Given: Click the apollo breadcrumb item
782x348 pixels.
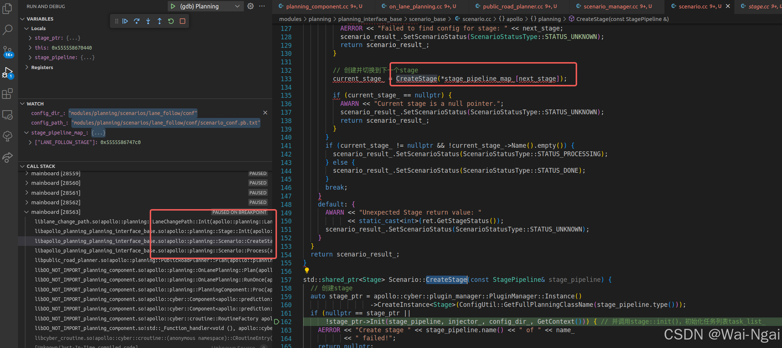Looking at the screenshot, I should 513,19.
